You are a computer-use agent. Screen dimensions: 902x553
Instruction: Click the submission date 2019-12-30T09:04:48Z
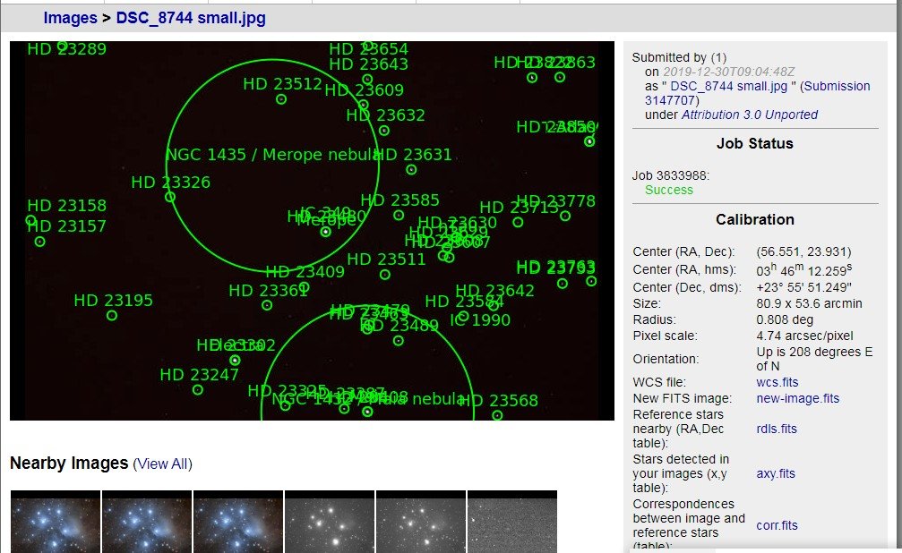click(x=729, y=72)
